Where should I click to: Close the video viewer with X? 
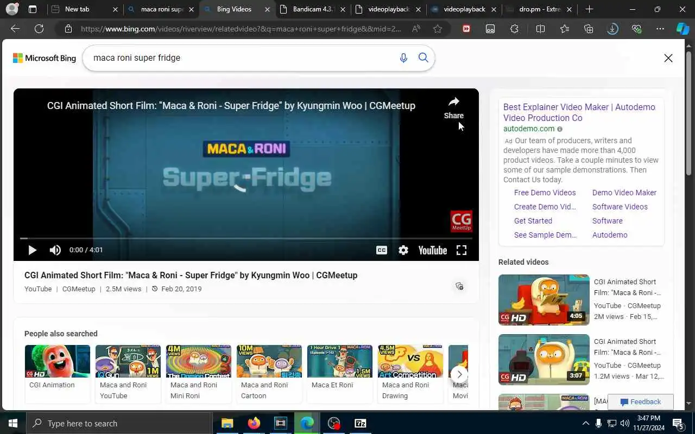click(668, 58)
